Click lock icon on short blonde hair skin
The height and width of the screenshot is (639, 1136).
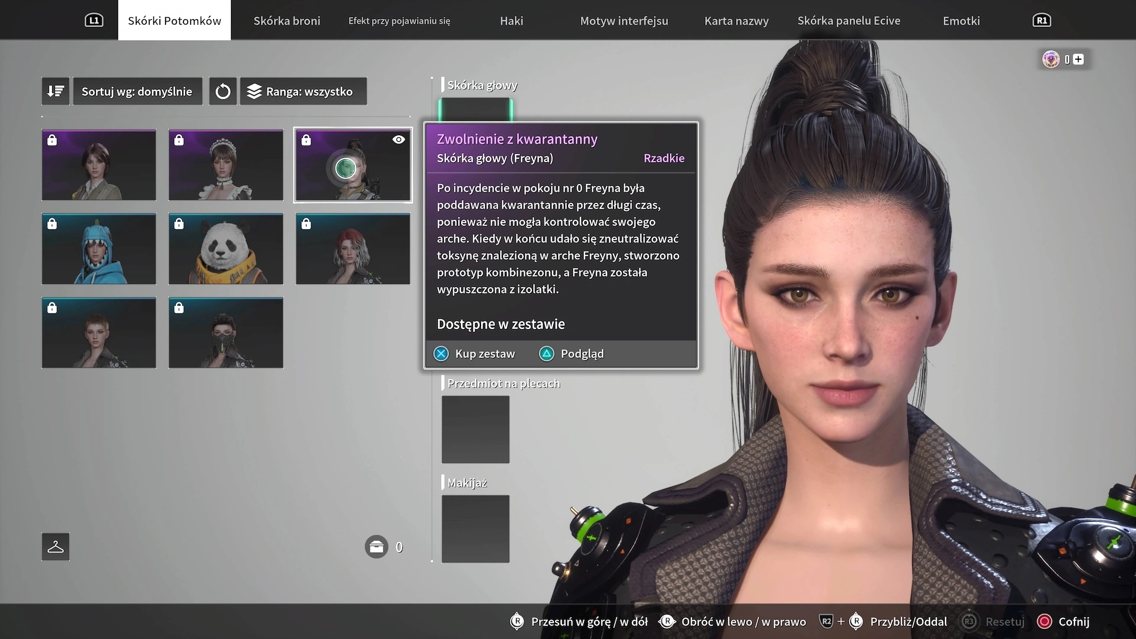coord(52,308)
